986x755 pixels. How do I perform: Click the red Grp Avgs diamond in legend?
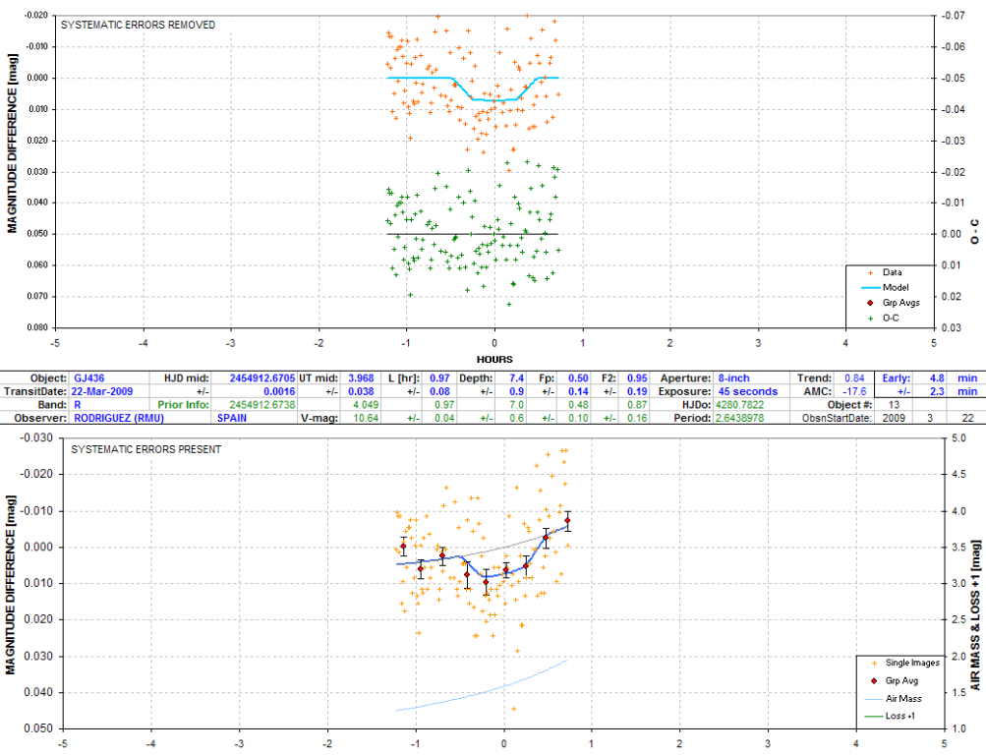coord(864,303)
